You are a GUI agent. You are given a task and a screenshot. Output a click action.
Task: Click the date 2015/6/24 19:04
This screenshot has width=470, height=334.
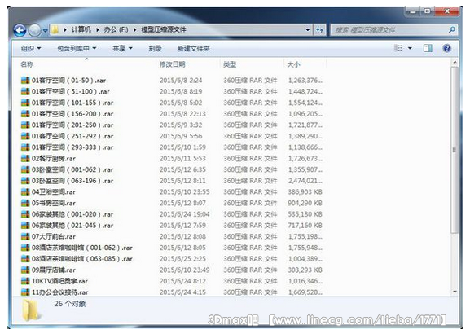pyautogui.click(x=184, y=214)
